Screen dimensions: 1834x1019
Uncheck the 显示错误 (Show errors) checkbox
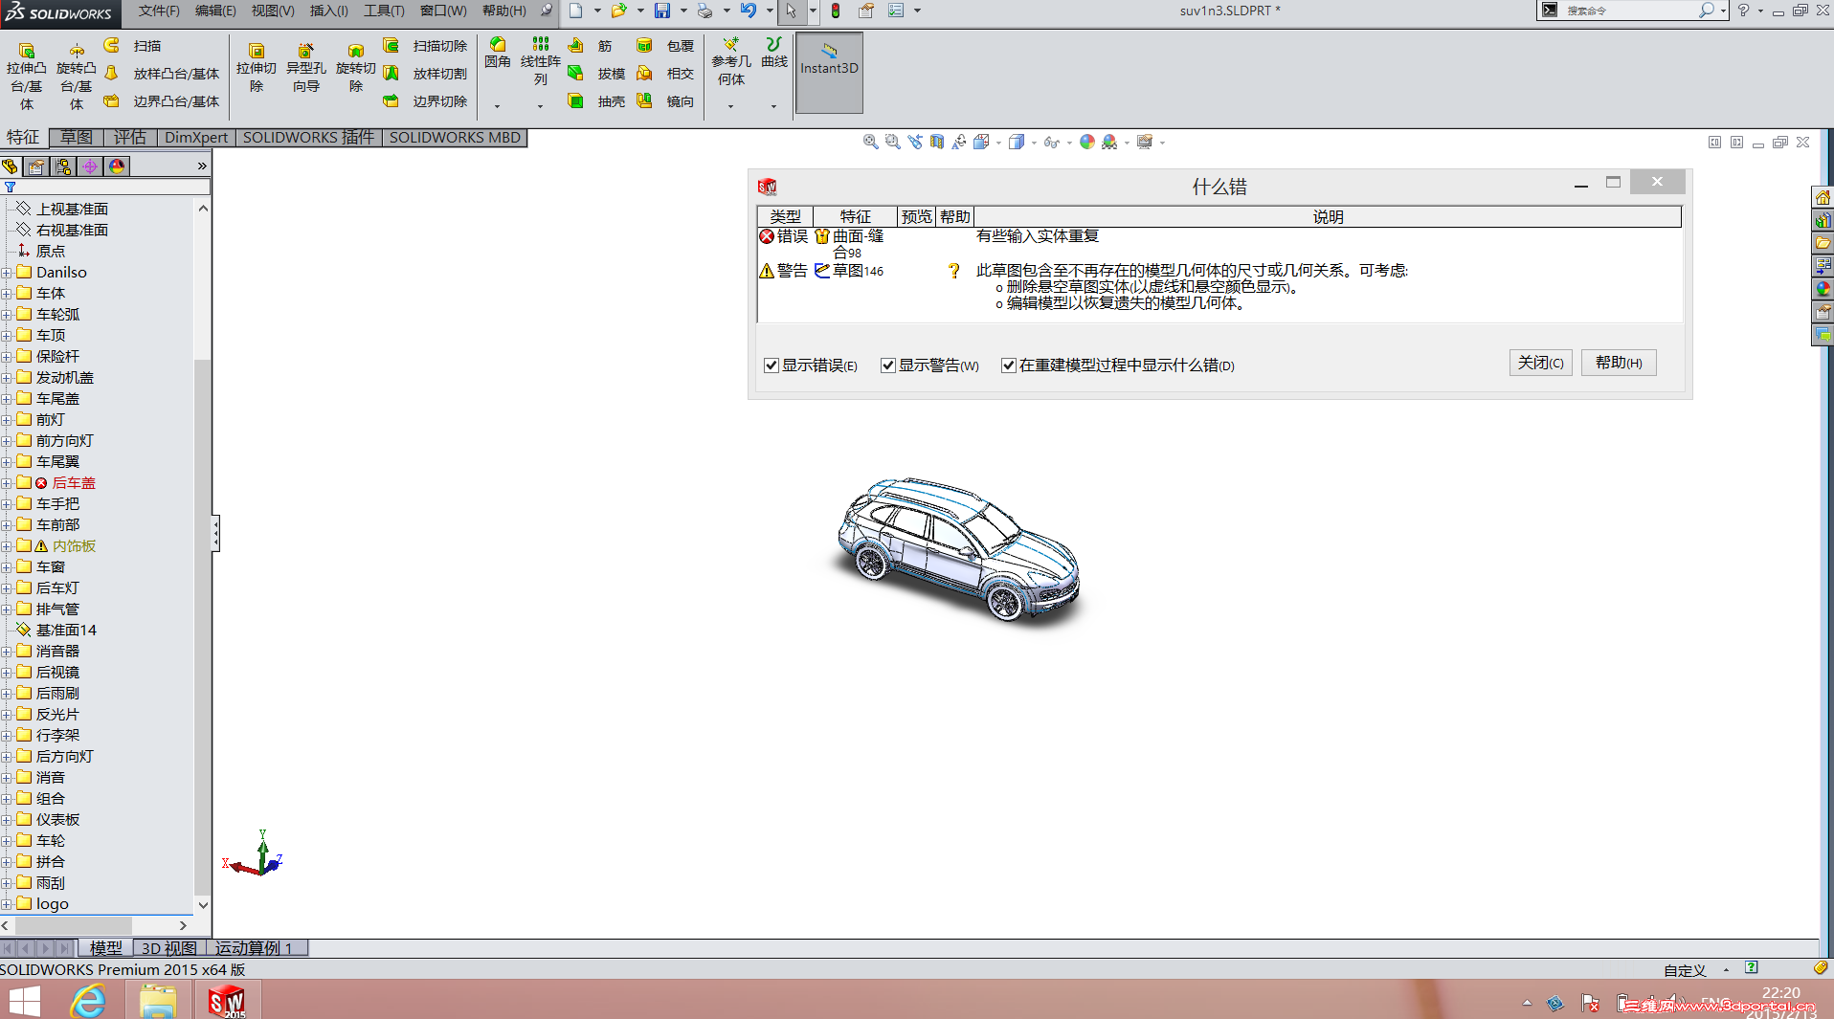click(772, 366)
